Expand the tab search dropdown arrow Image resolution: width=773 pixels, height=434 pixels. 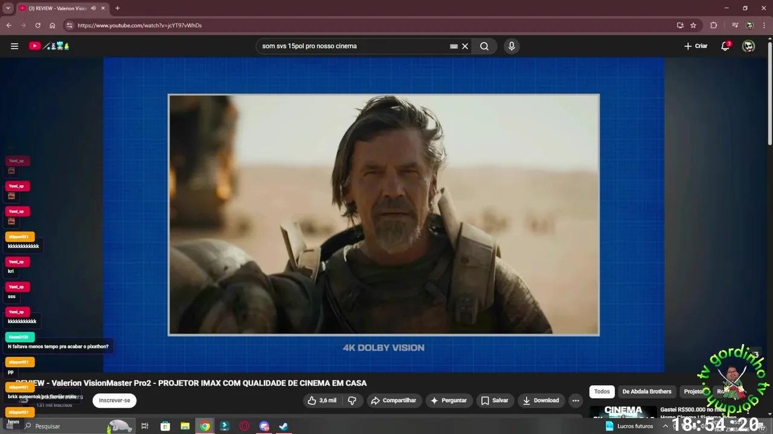[8, 8]
